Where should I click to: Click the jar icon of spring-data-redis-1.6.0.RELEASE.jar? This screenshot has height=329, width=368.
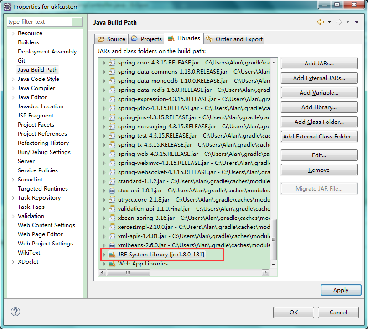[112, 90]
